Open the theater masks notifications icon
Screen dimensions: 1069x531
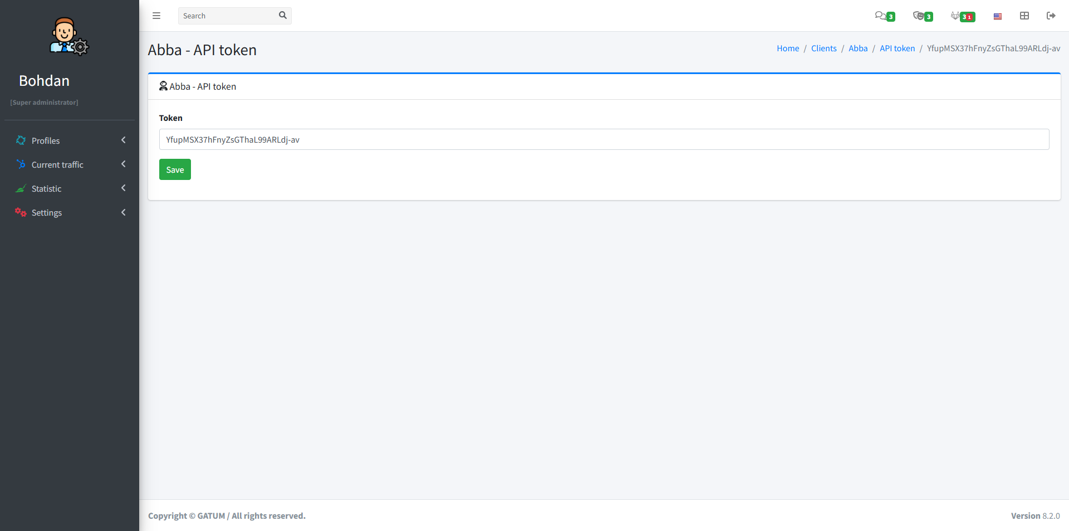tap(918, 16)
